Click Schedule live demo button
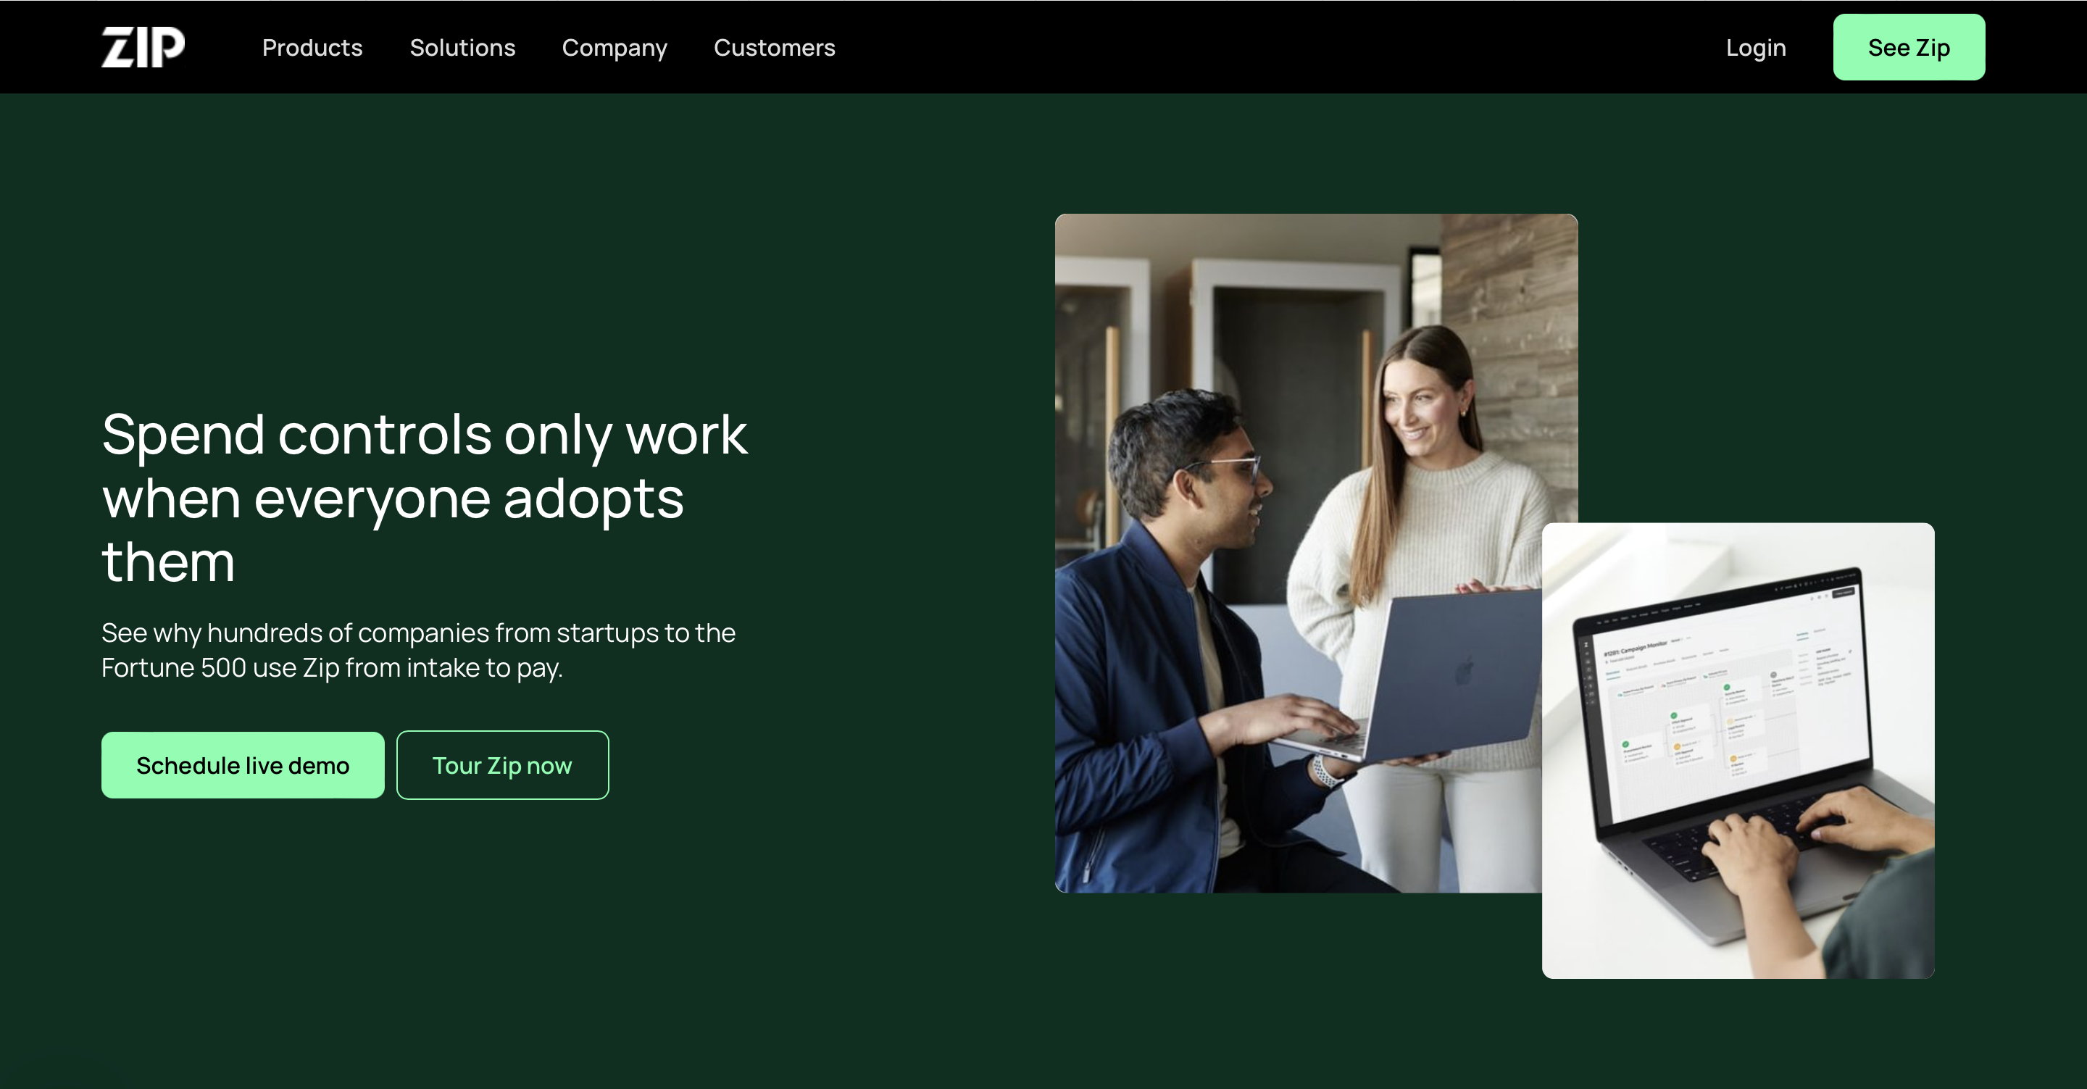The height and width of the screenshot is (1089, 2087). coord(242,765)
